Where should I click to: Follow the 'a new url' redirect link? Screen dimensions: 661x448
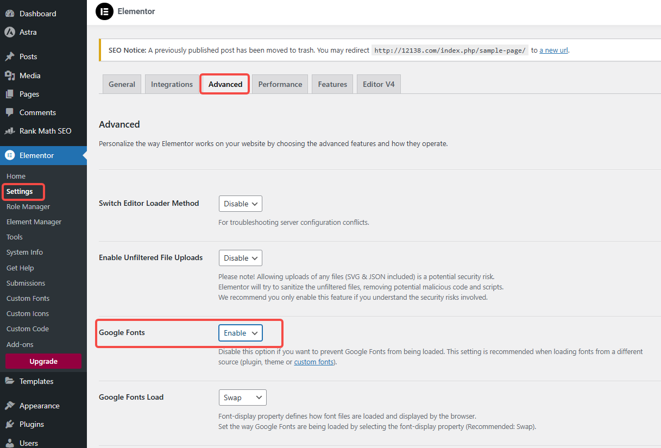point(553,50)
